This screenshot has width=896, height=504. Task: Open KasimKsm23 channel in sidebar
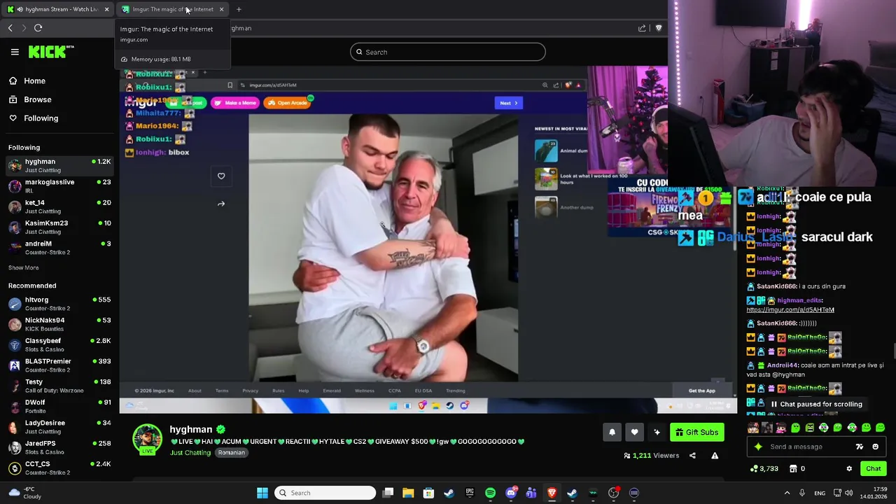click(58, 227)
